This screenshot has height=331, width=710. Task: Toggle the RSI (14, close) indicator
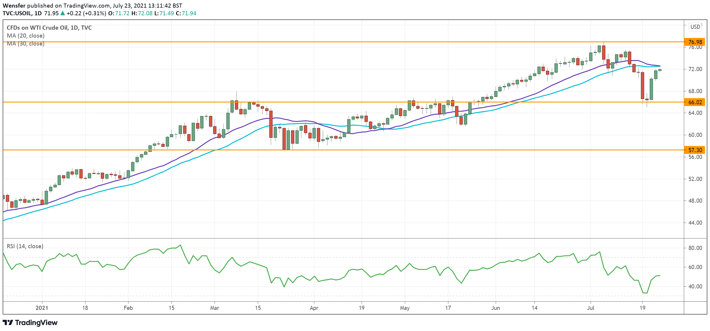25,246
